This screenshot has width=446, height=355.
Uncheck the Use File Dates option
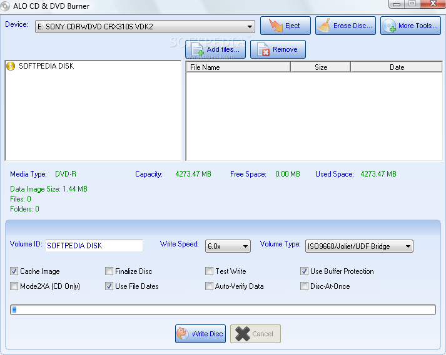(109, 286)
